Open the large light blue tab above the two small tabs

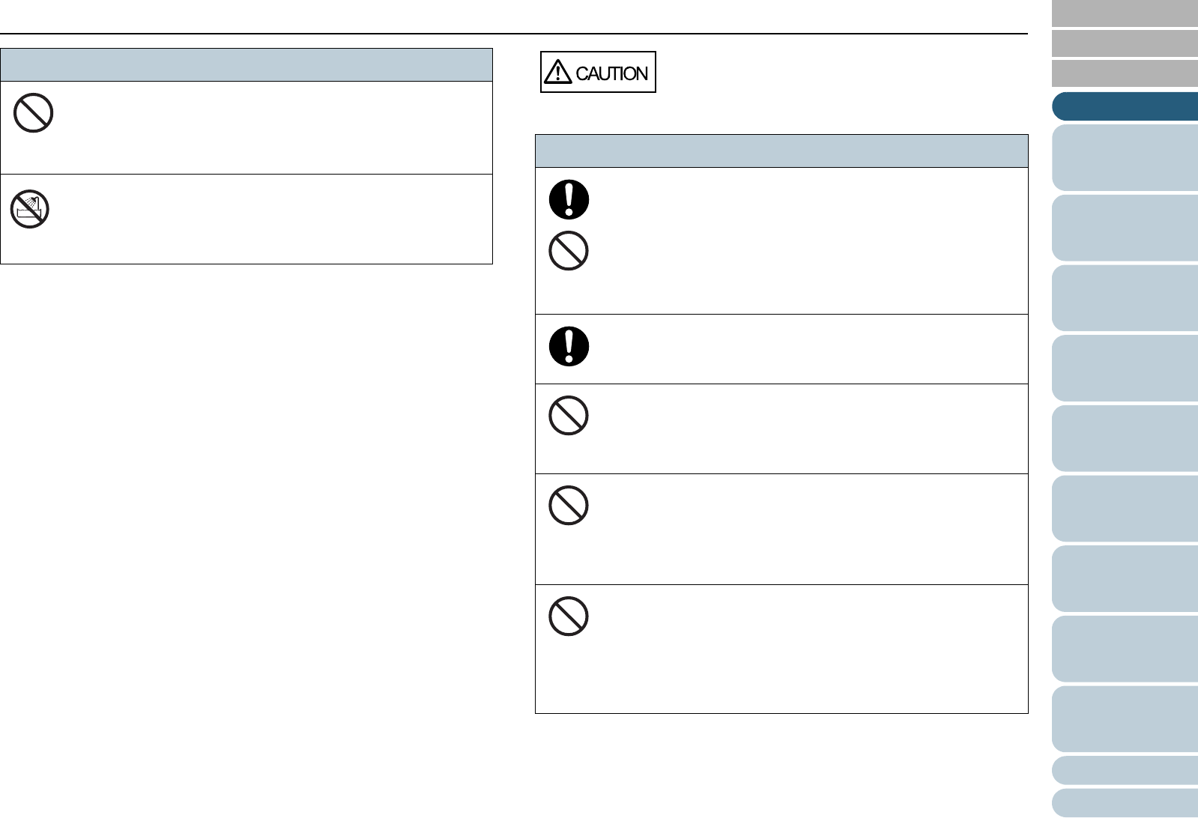pyautogui.click(x=1125, y=719)
